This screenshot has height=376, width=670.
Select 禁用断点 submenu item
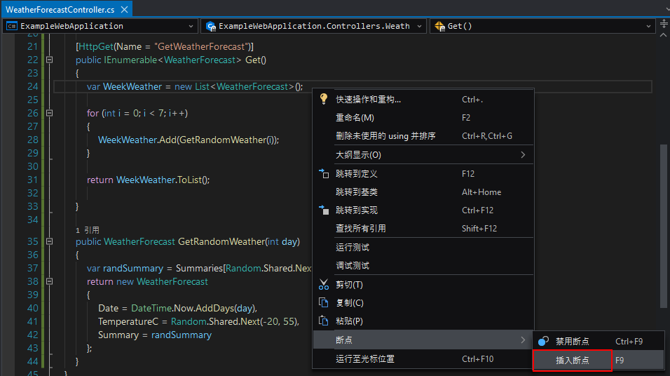pyautogui.click(x=599, y=341)
